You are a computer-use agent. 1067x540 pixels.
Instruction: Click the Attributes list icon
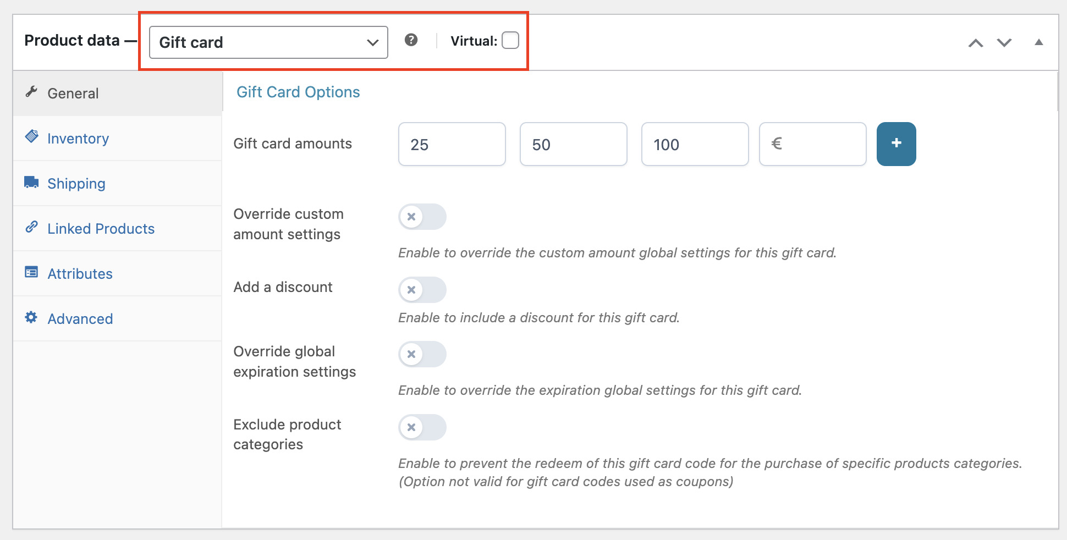click(31, 272)
